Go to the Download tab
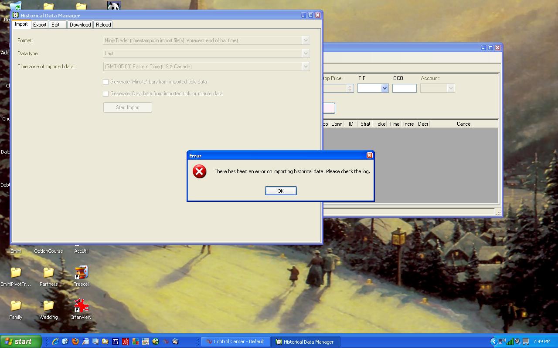 coord(80,25)
